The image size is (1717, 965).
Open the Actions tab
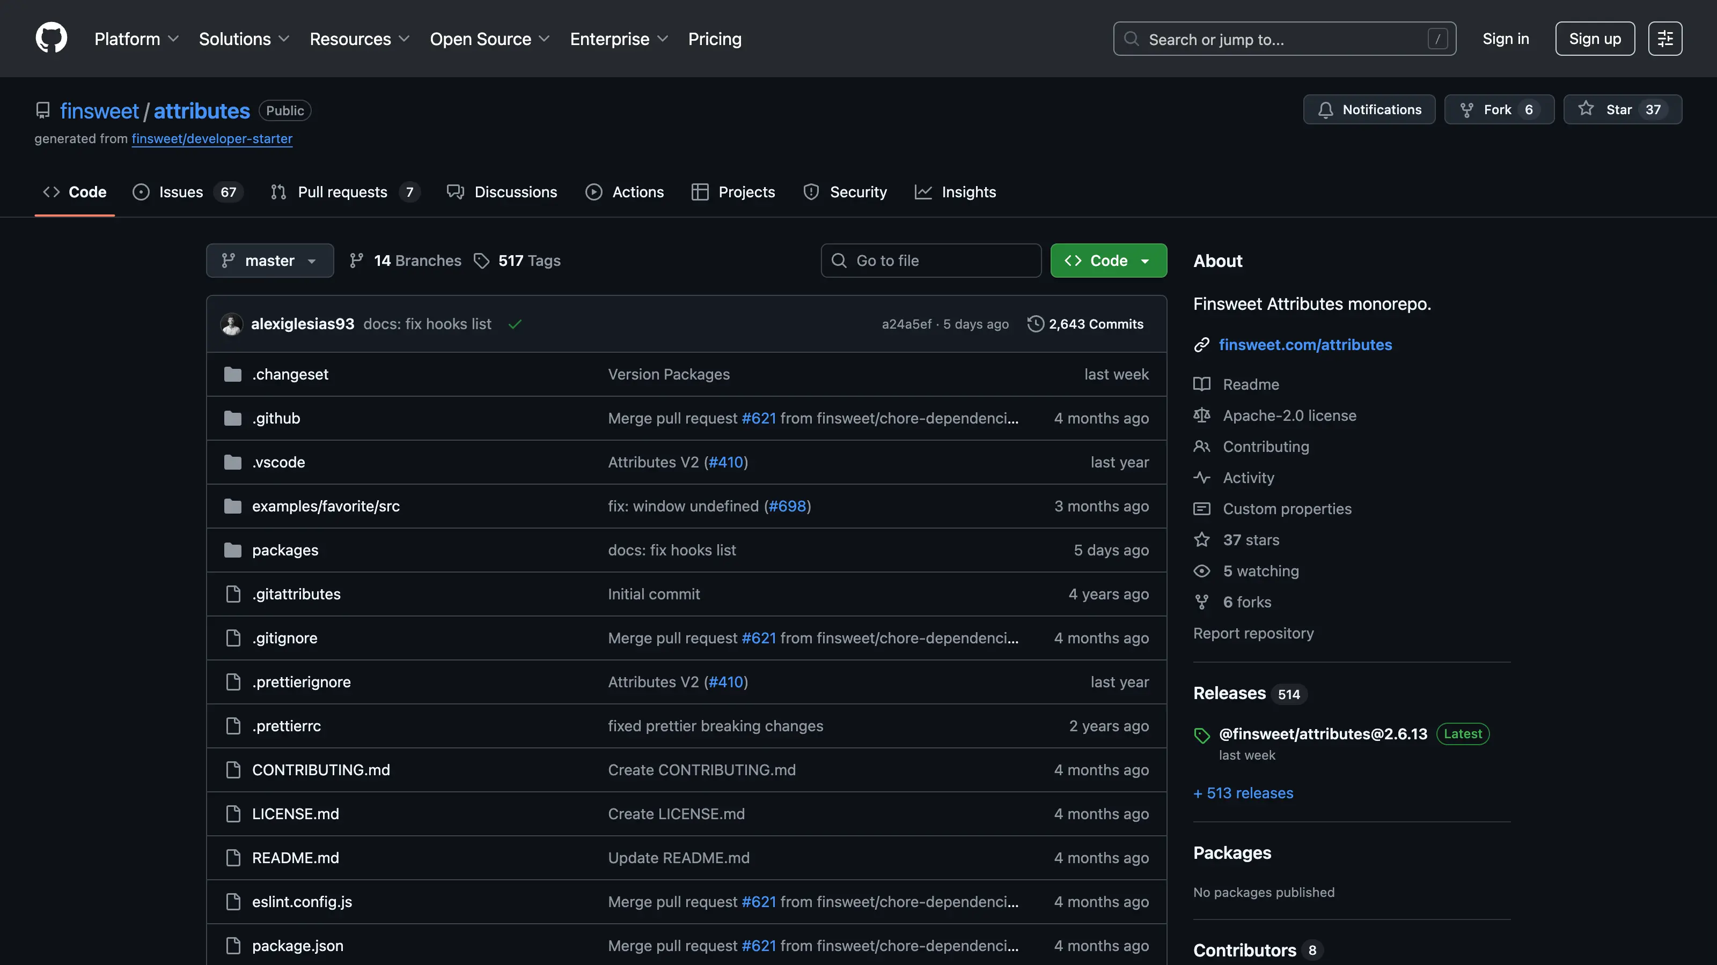[625, 192]
